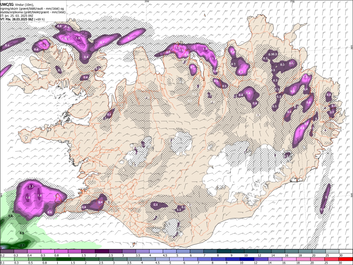Click the bright pink 0.5 snow legend swatch
This screenshot has height=265, width=353.
47,251
